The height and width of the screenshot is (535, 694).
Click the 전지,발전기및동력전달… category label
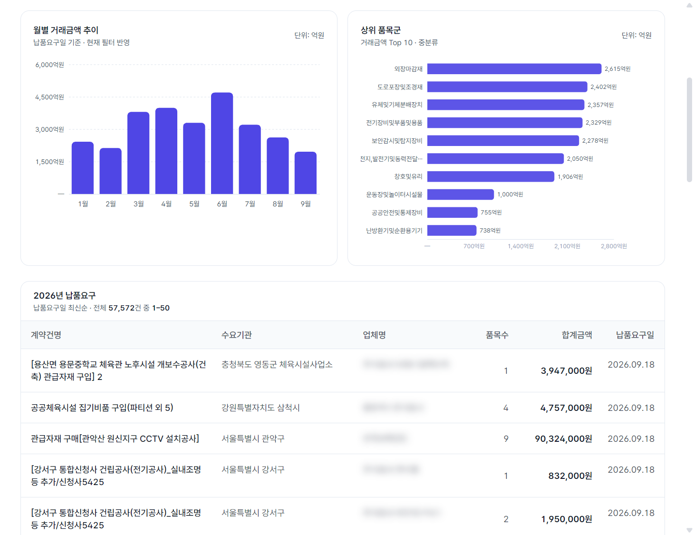(391, 158)
